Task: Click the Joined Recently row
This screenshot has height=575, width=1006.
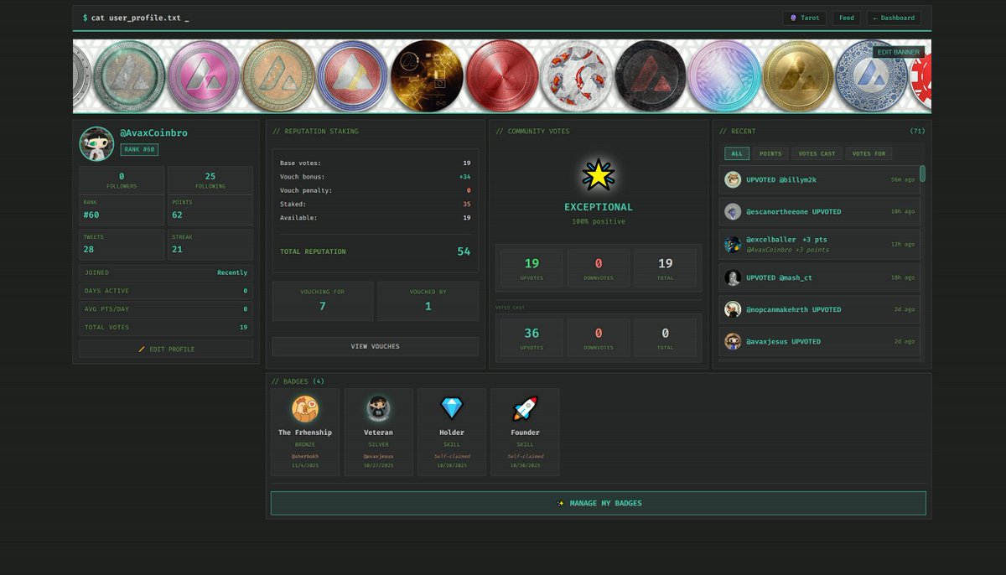Action: click(166, 272)
